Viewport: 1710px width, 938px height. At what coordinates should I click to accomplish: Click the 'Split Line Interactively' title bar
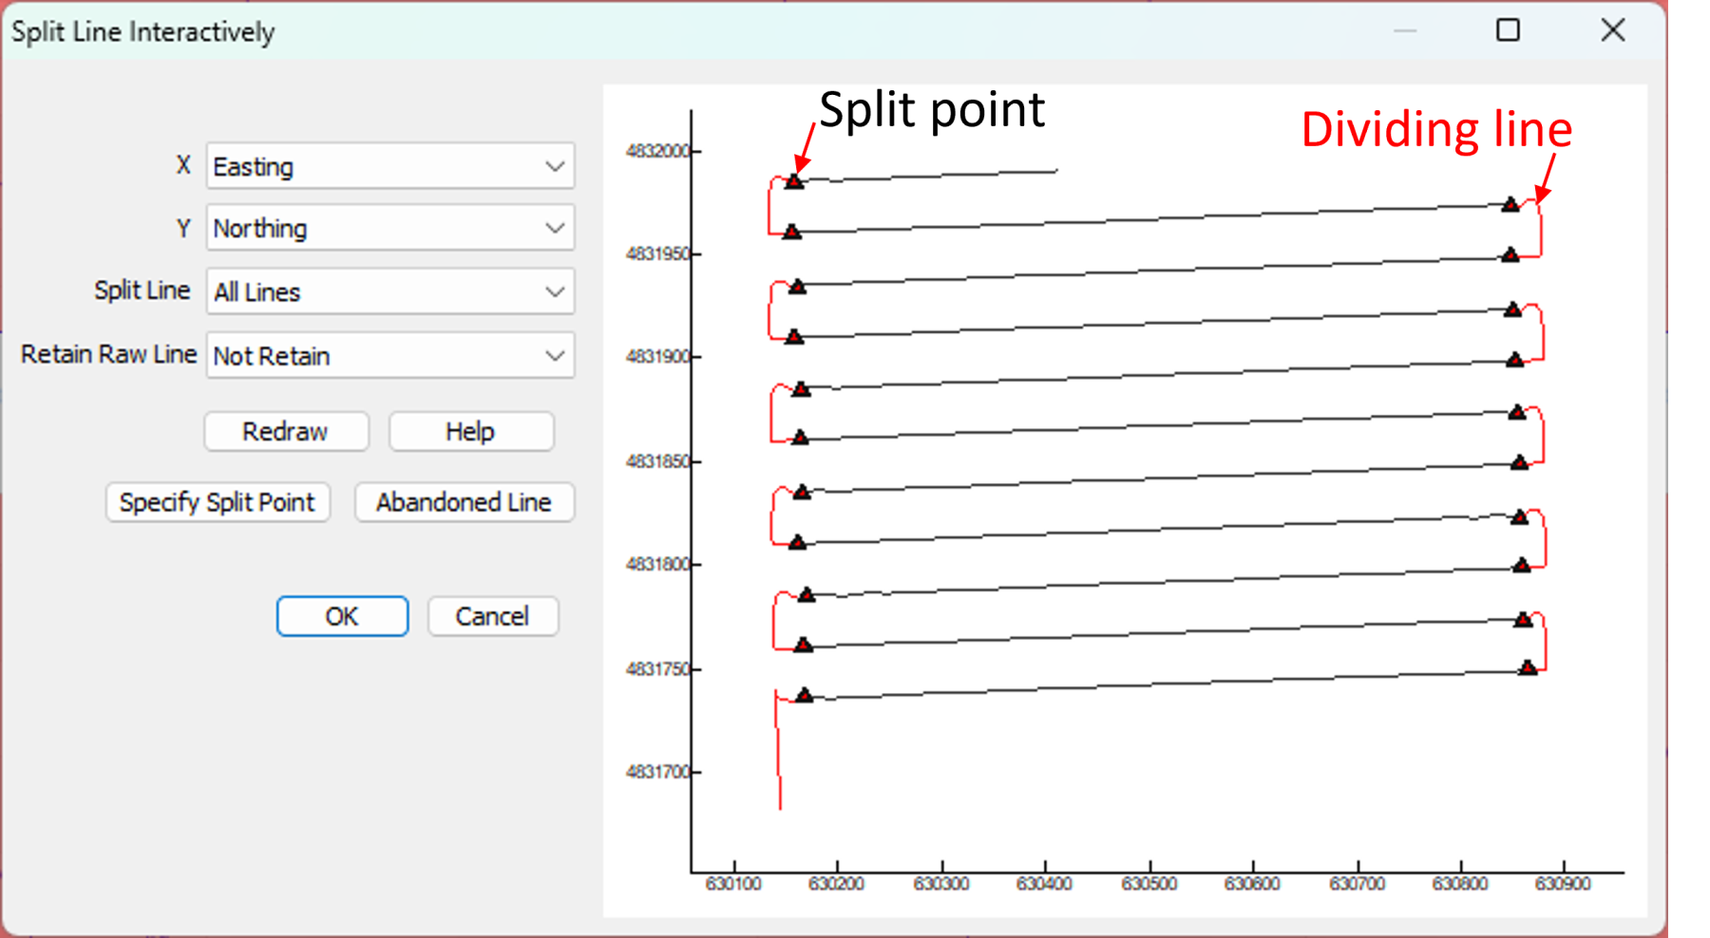pos(665,30)
